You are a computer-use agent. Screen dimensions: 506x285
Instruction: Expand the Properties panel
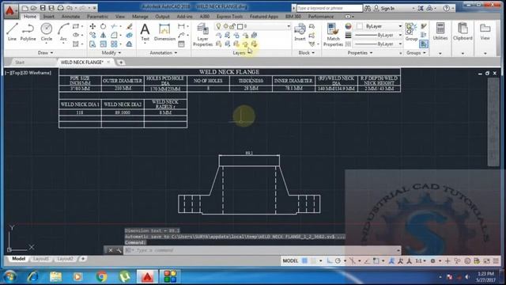(x=360, y=53)
